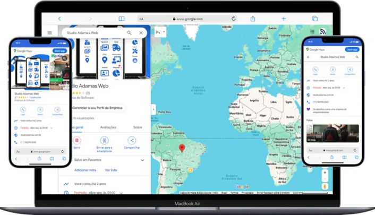Click the red map pin in Brazil
Image resolution: width=375 pixels, height=215 pixels.
point(182,148)
